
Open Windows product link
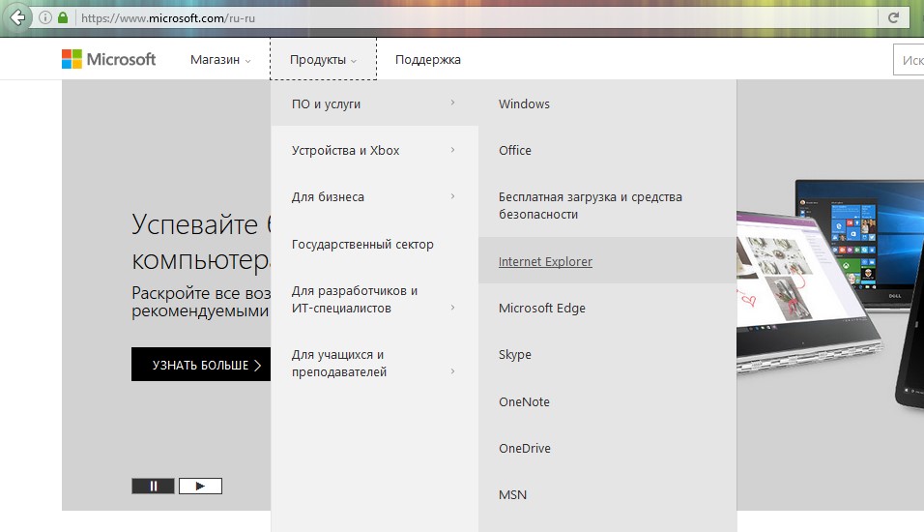click(x=608, y=103)
